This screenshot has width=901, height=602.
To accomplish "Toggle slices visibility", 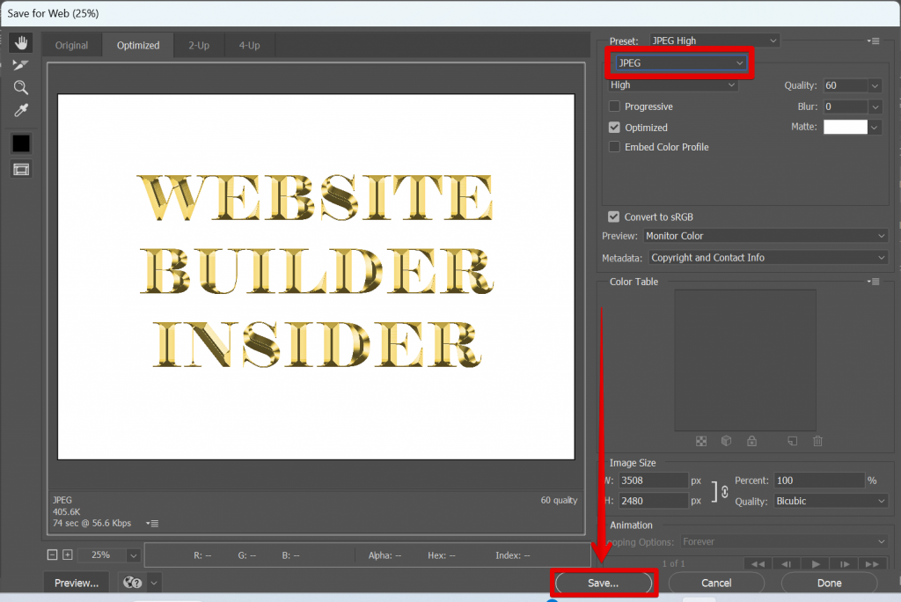I will coord(20,169).
